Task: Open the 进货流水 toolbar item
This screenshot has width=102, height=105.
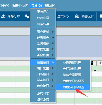Action: (x=63, y=16)
